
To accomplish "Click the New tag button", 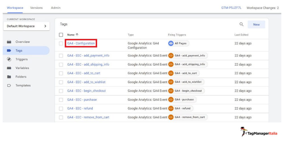I will 256,24.
